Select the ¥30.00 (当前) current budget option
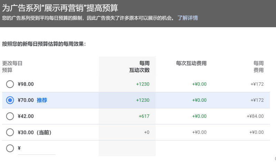 point(10,132)
